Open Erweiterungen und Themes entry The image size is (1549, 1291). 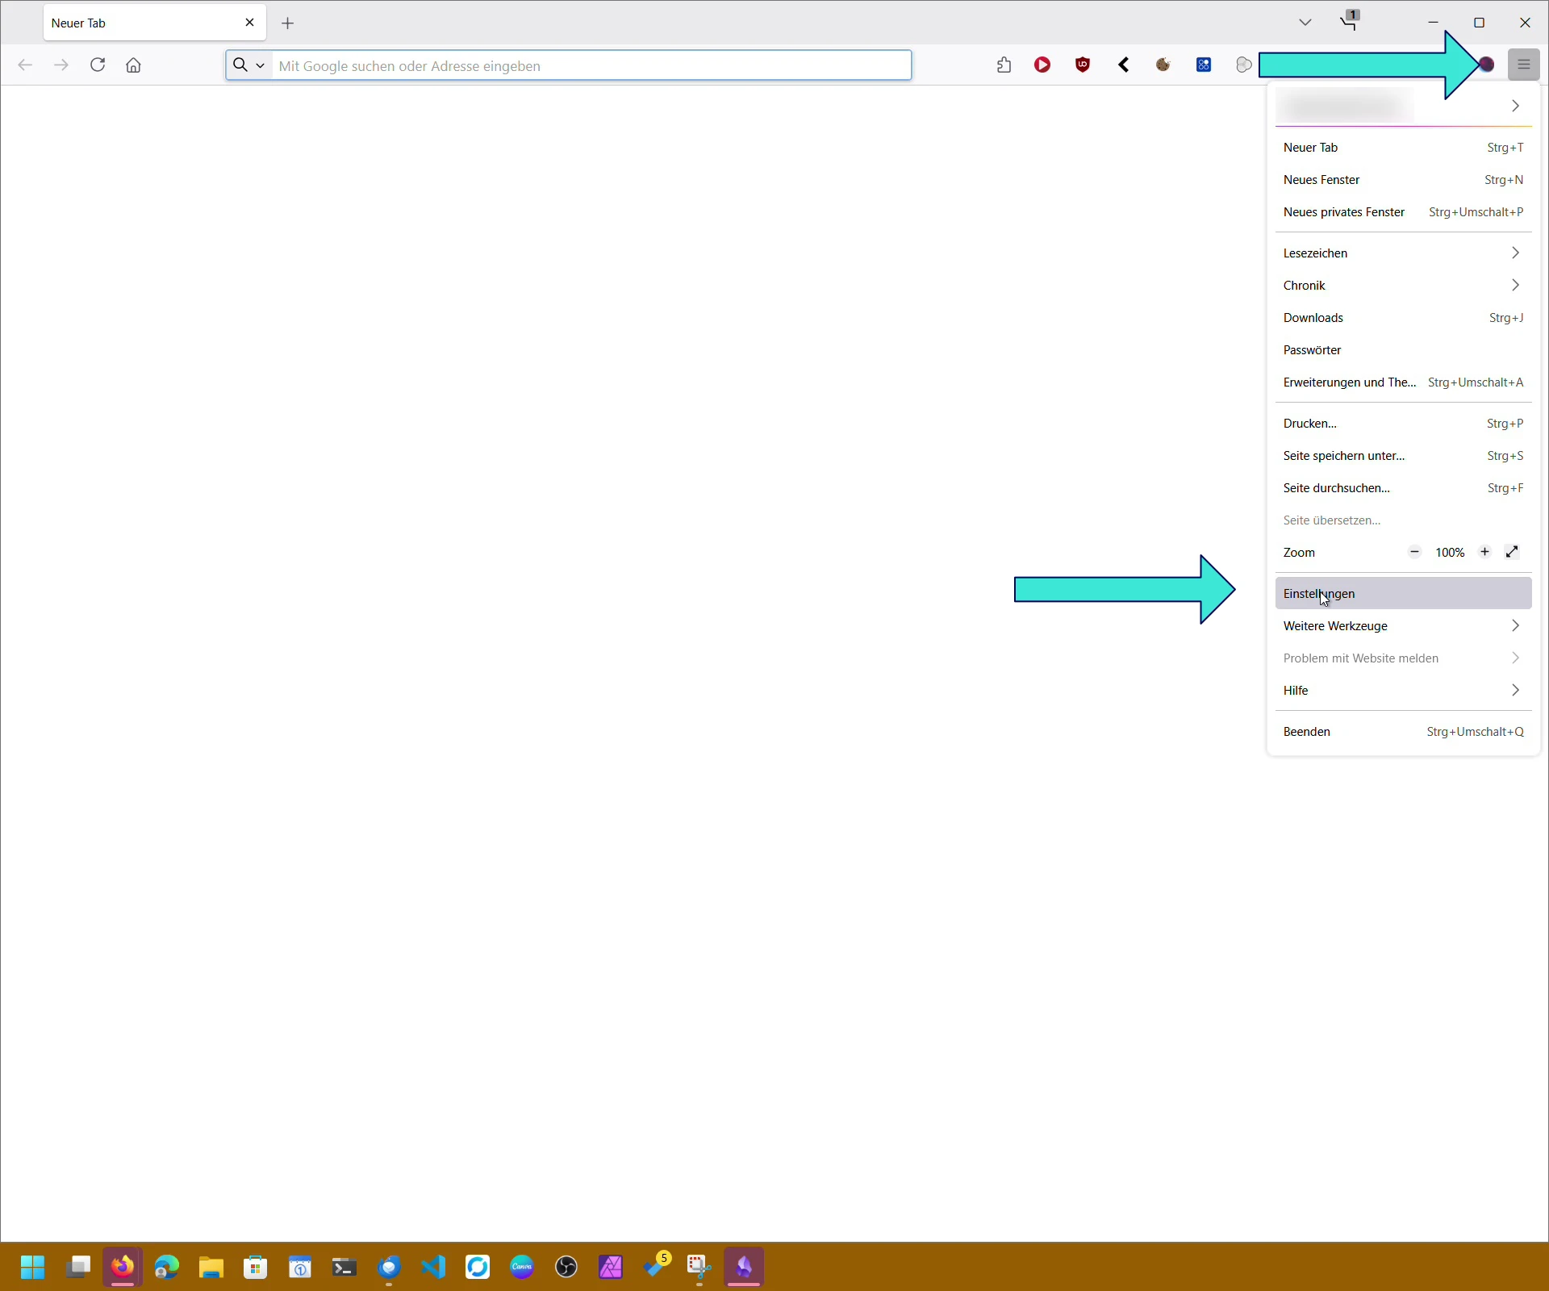point(1404,382)
